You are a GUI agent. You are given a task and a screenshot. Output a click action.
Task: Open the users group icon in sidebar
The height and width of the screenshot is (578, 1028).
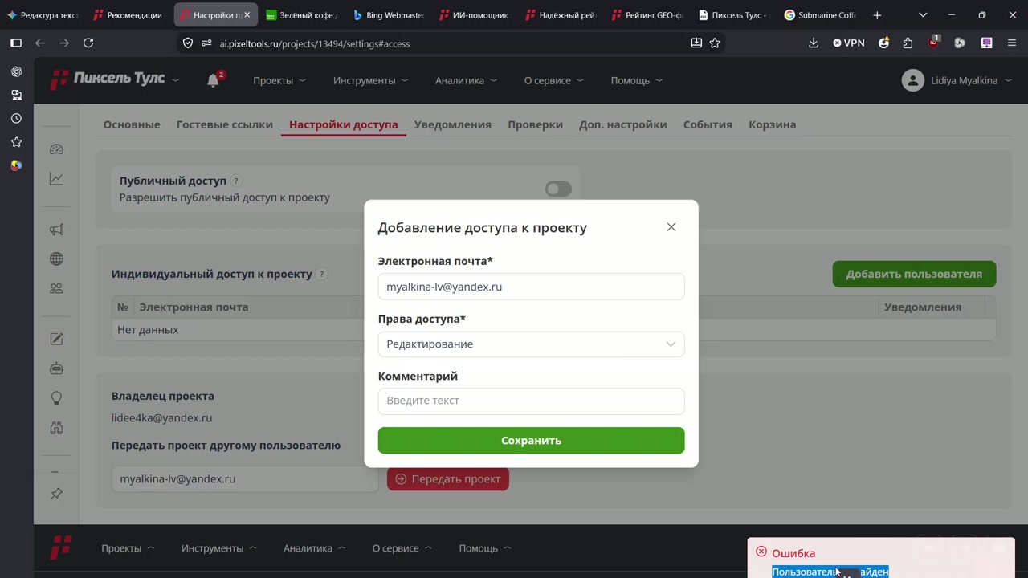tap(56, 288)
